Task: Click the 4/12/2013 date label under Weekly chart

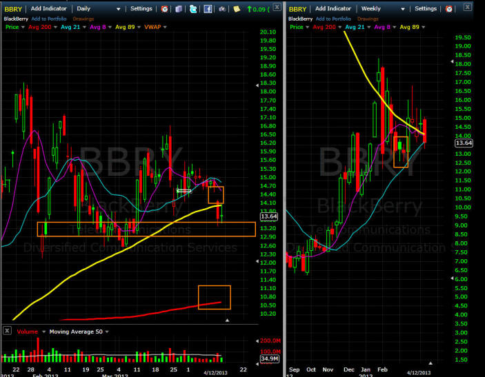Action: coord(419,373)
